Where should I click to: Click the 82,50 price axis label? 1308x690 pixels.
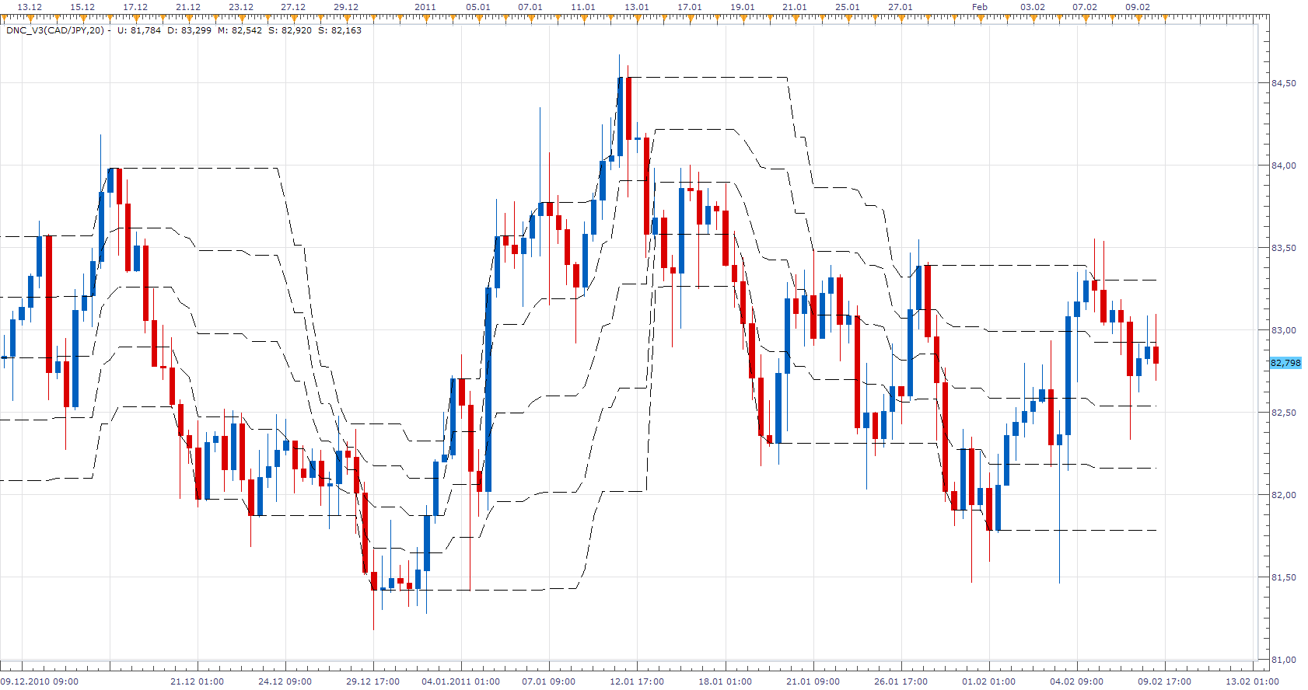coord(1284,413)
